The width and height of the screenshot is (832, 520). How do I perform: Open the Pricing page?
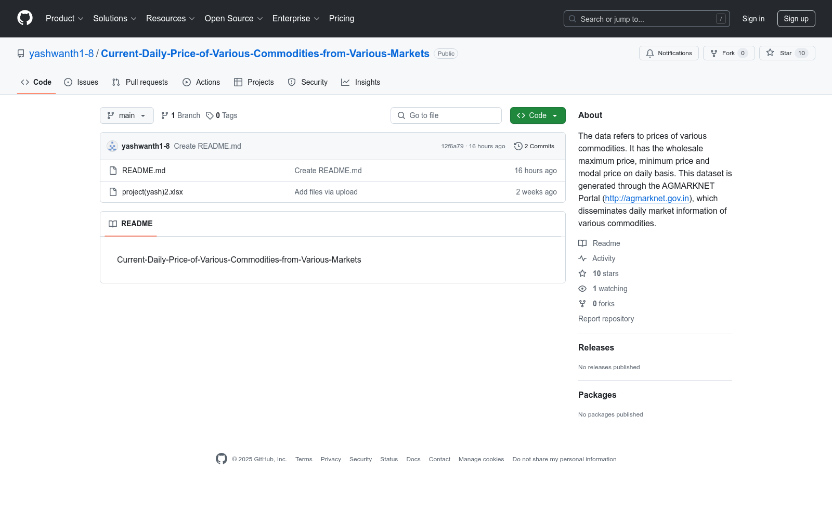pos(342,19)
